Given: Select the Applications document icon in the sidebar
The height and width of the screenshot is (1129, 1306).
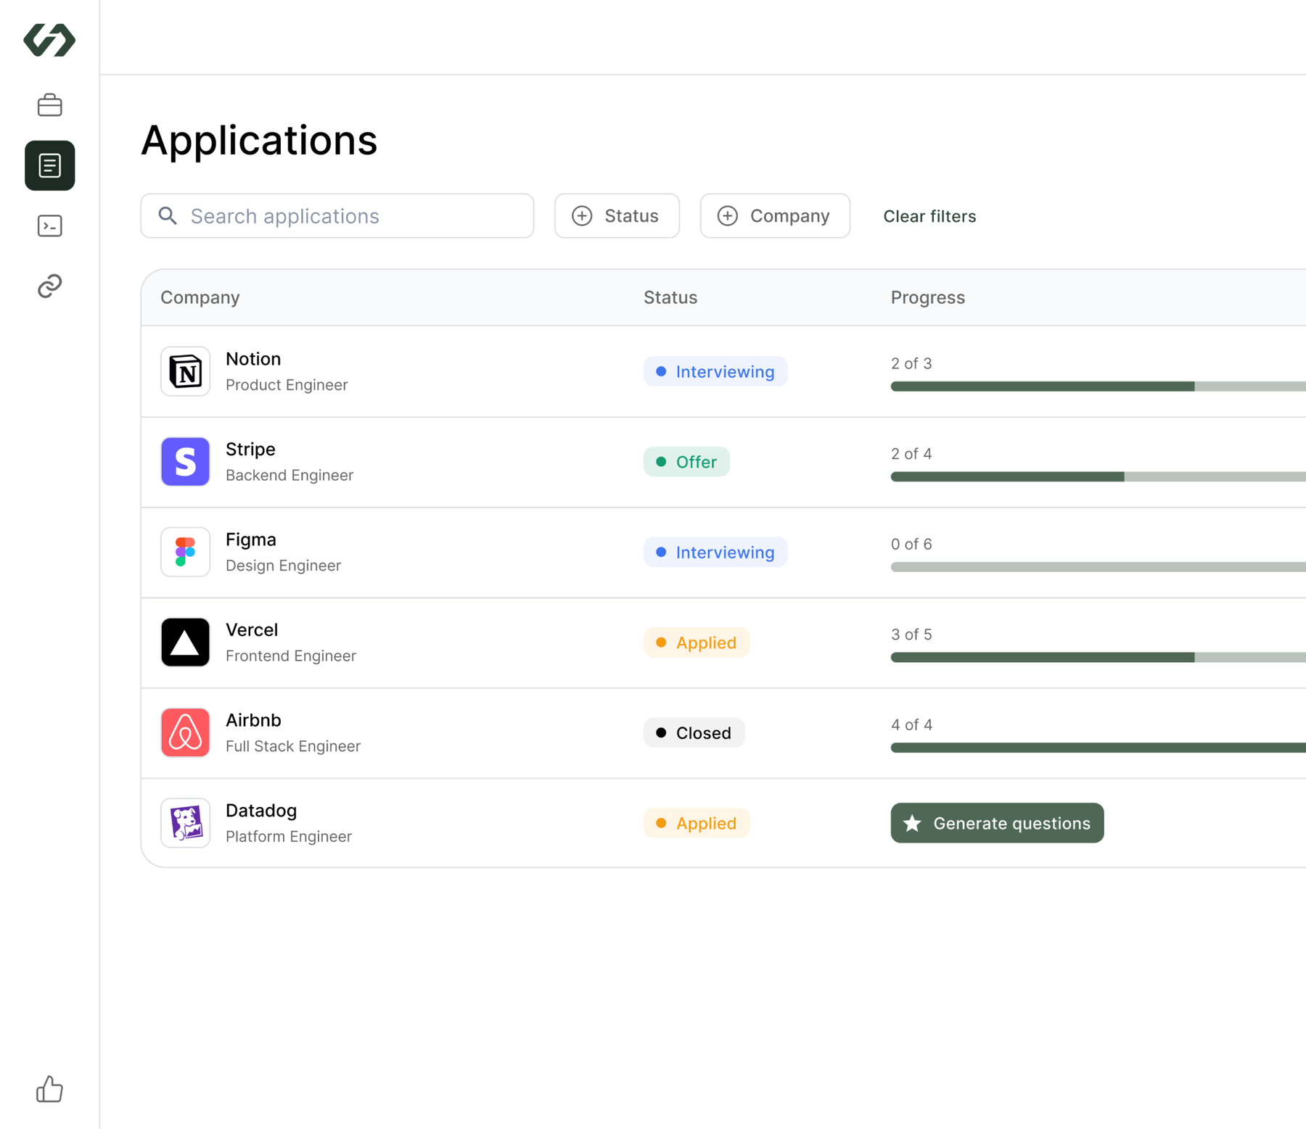Looking at the screenshot, I should pyautogui.click(x=49, y=165).
